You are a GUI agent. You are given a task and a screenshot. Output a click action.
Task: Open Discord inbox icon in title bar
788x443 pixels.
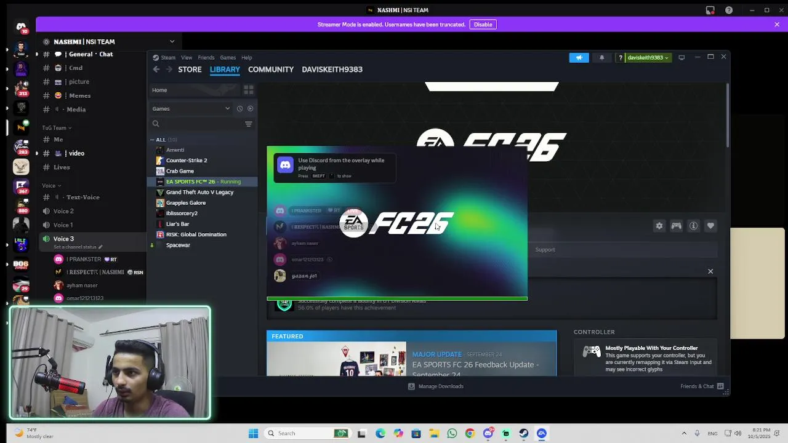[710, 10]
